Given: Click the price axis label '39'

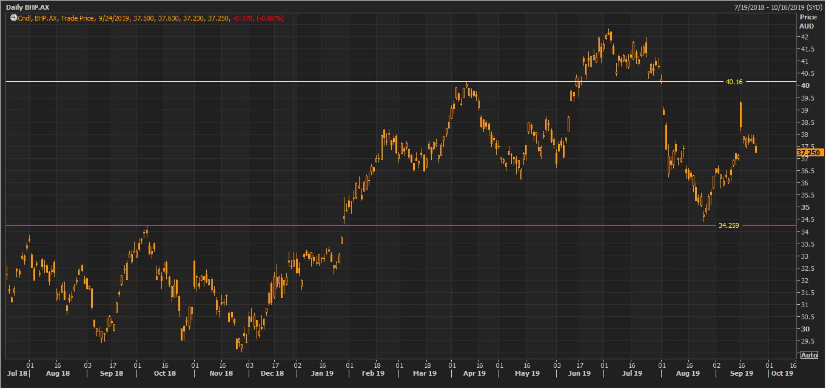Looking at the screenshot, I should tap(804, 110).
